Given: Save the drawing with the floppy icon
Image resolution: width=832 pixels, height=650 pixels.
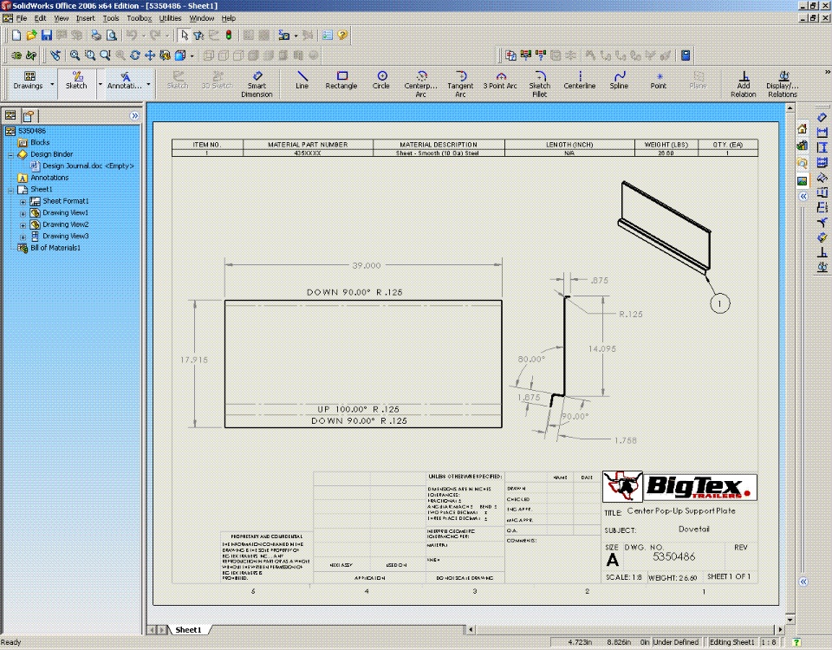Looking at the screenshot, I should [47, 36].
